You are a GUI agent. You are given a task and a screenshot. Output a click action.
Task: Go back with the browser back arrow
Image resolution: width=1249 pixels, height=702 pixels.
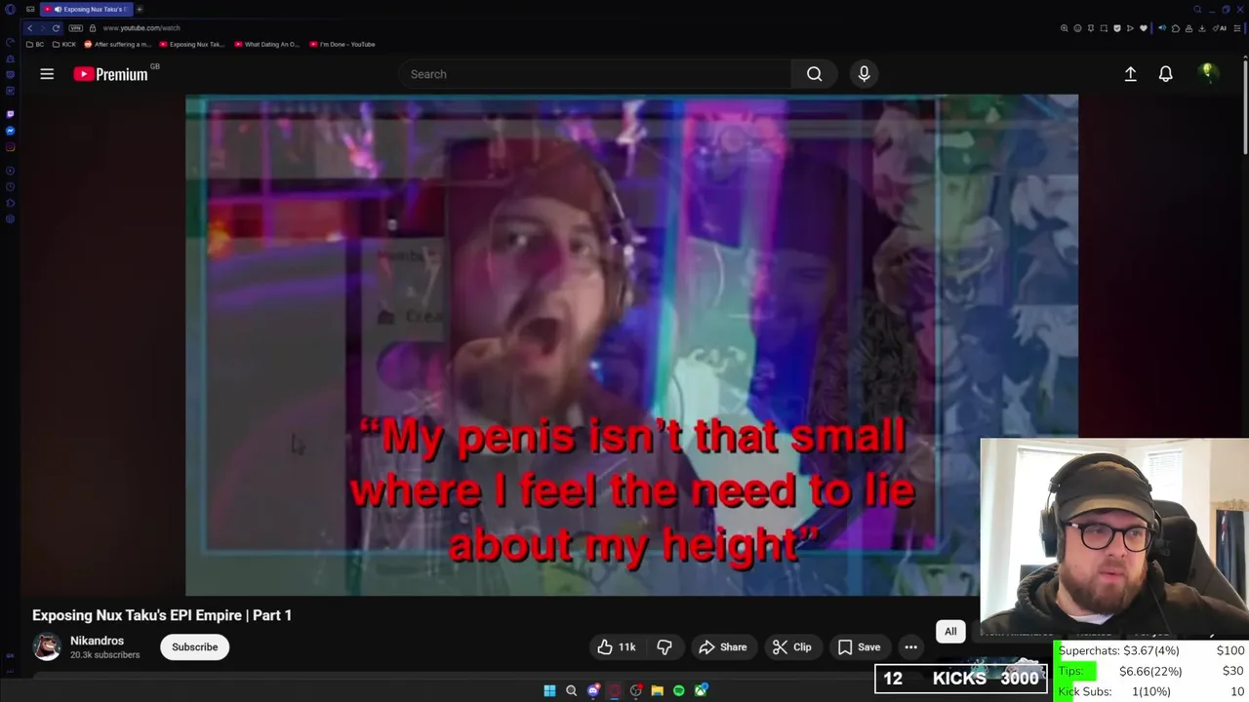[x=29, y=28]
